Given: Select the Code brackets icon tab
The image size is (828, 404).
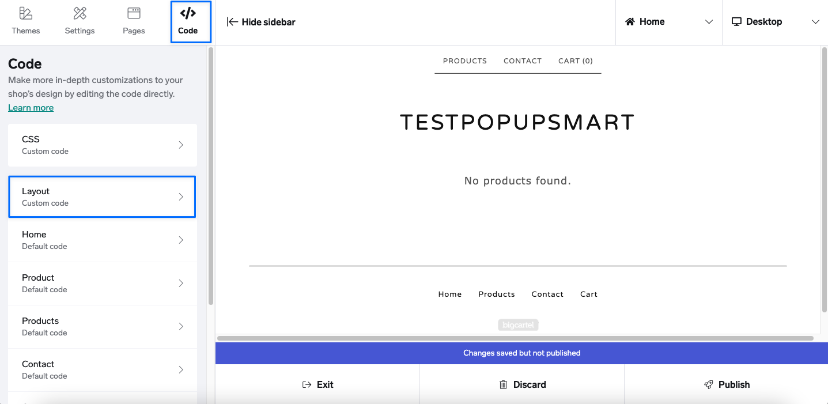Looking at the screenshot, I should (188, 13).
